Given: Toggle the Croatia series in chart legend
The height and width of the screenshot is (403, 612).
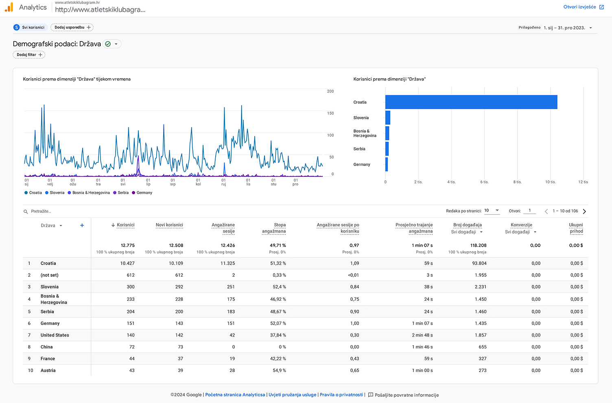Looking at the screenshot, I should click(33, 193).
